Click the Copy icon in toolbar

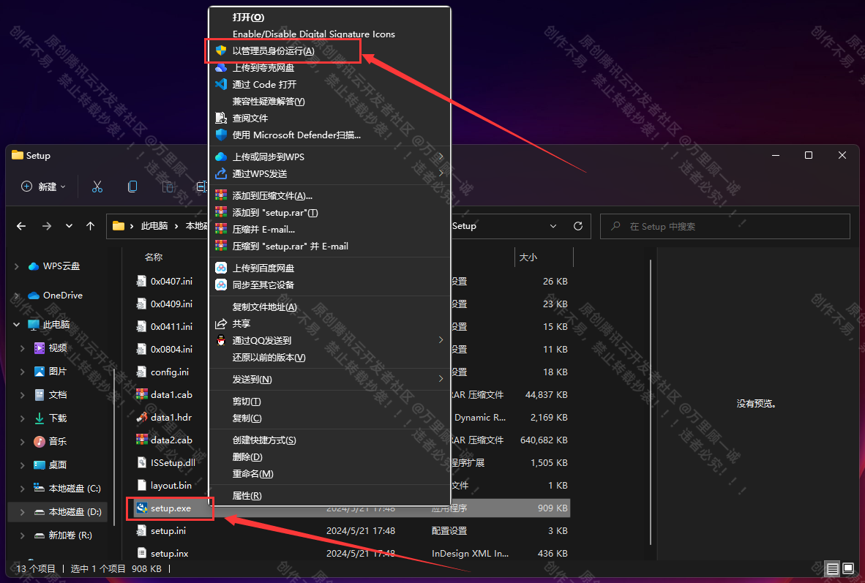(x=132, y=187)
